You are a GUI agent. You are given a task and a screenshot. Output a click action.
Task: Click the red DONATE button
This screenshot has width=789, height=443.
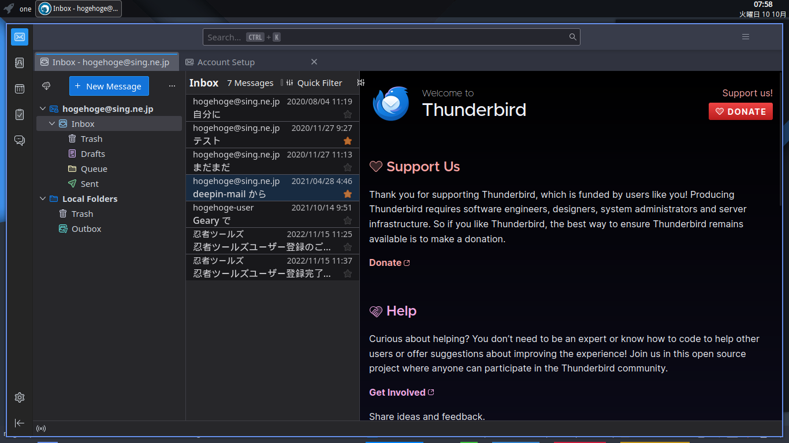click(740, 111)
